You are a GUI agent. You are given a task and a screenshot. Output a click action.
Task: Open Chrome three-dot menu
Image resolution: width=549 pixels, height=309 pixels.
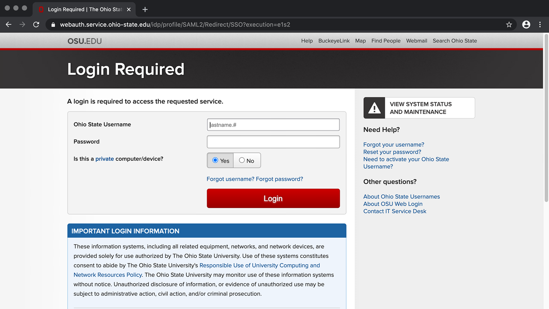[540, 24]
